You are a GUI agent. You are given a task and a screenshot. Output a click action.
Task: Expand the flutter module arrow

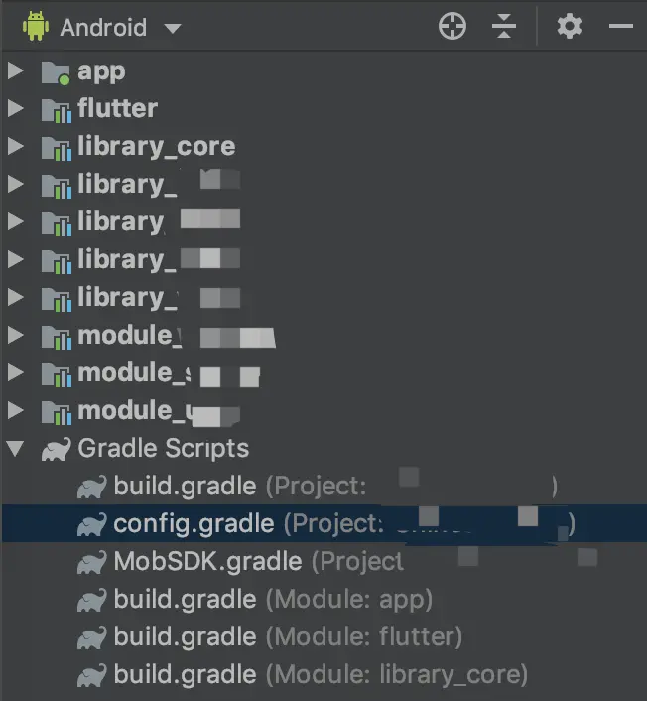point(14,108)
